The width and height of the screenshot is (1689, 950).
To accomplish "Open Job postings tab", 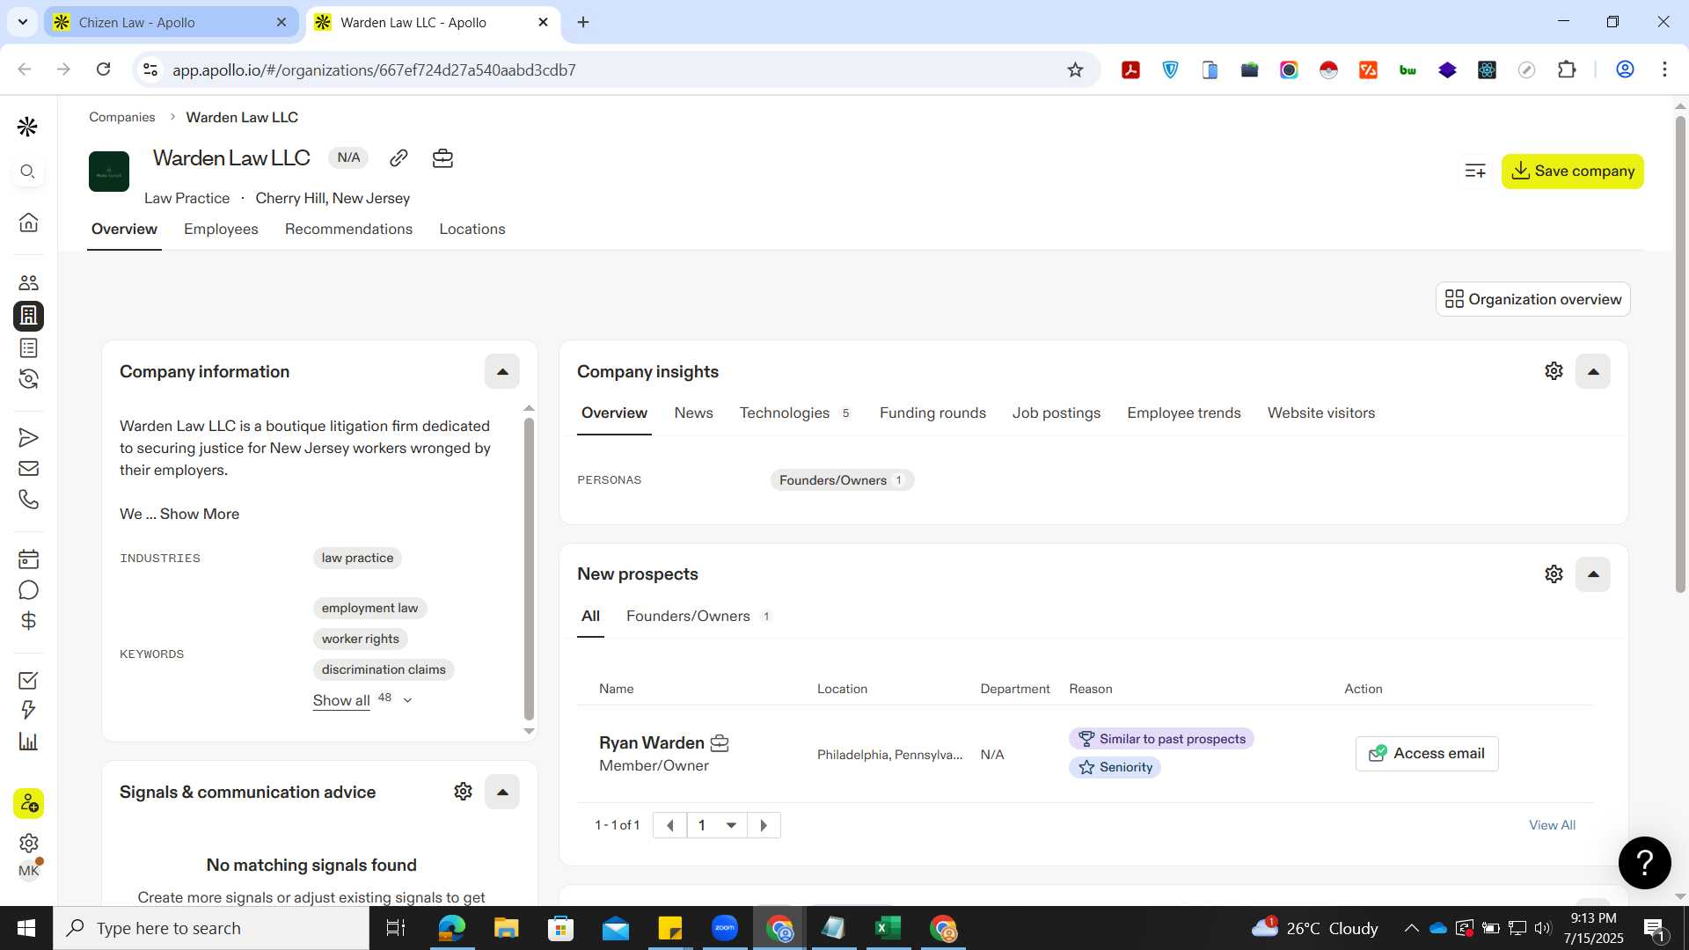I will click(1056, 413).
